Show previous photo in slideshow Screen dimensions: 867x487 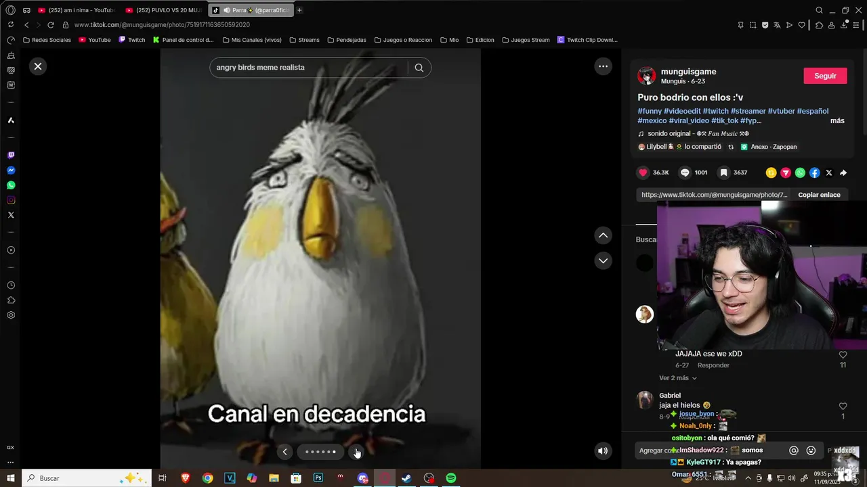[x=284, y=452]
